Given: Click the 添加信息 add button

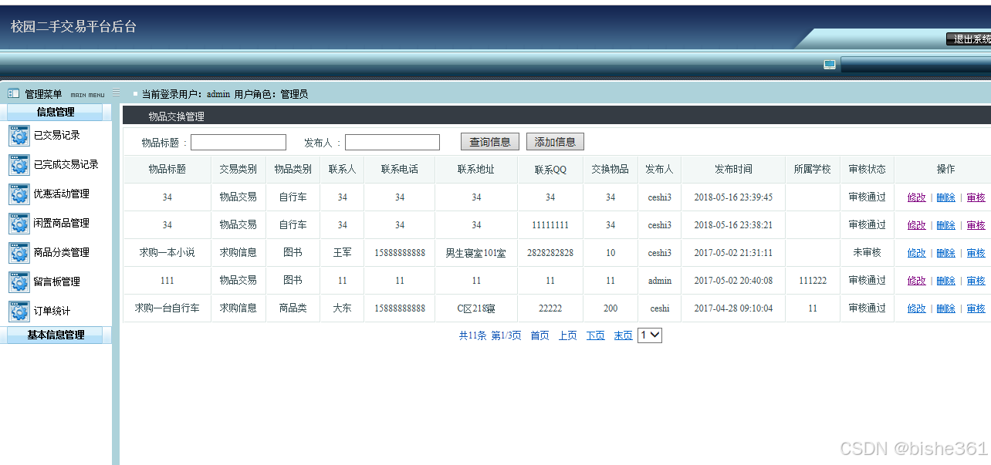Looking at the screenshot, I should (555, 142).
